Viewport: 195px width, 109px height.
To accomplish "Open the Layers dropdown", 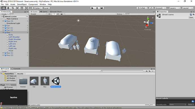I will click(175, 8).
